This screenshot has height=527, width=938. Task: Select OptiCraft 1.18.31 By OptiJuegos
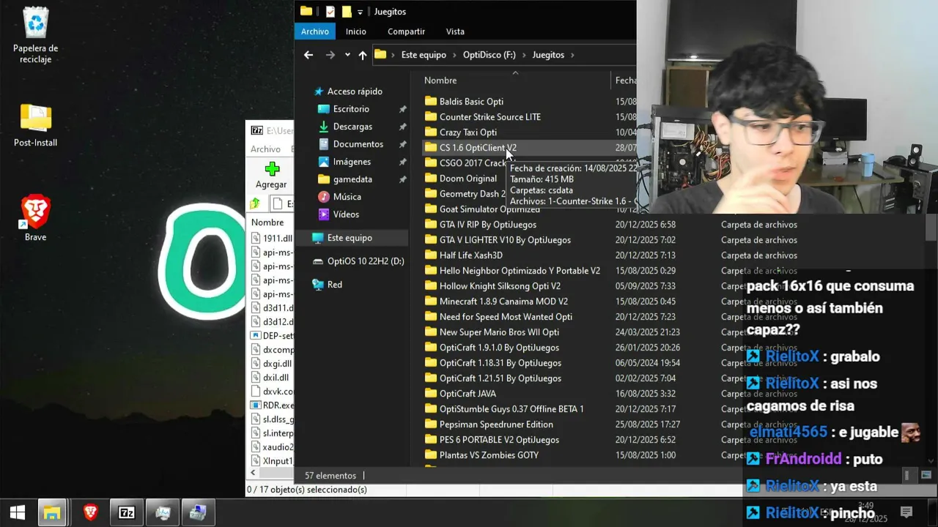[501, 363]
